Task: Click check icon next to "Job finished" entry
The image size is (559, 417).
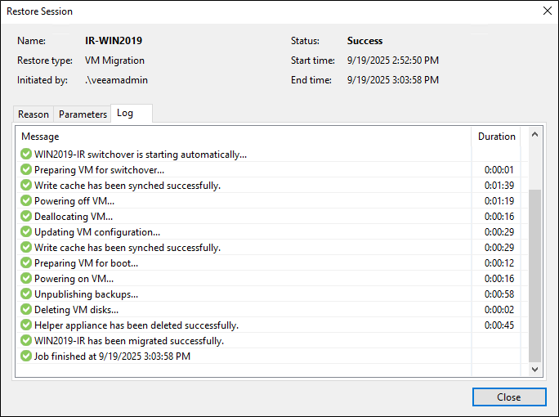Action: coord(26,356)
